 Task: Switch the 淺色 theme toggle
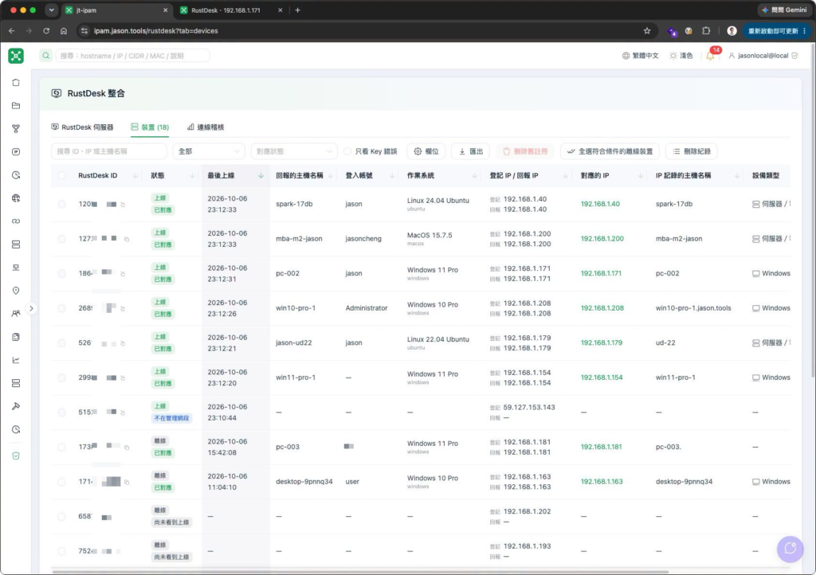pos(681,56)
